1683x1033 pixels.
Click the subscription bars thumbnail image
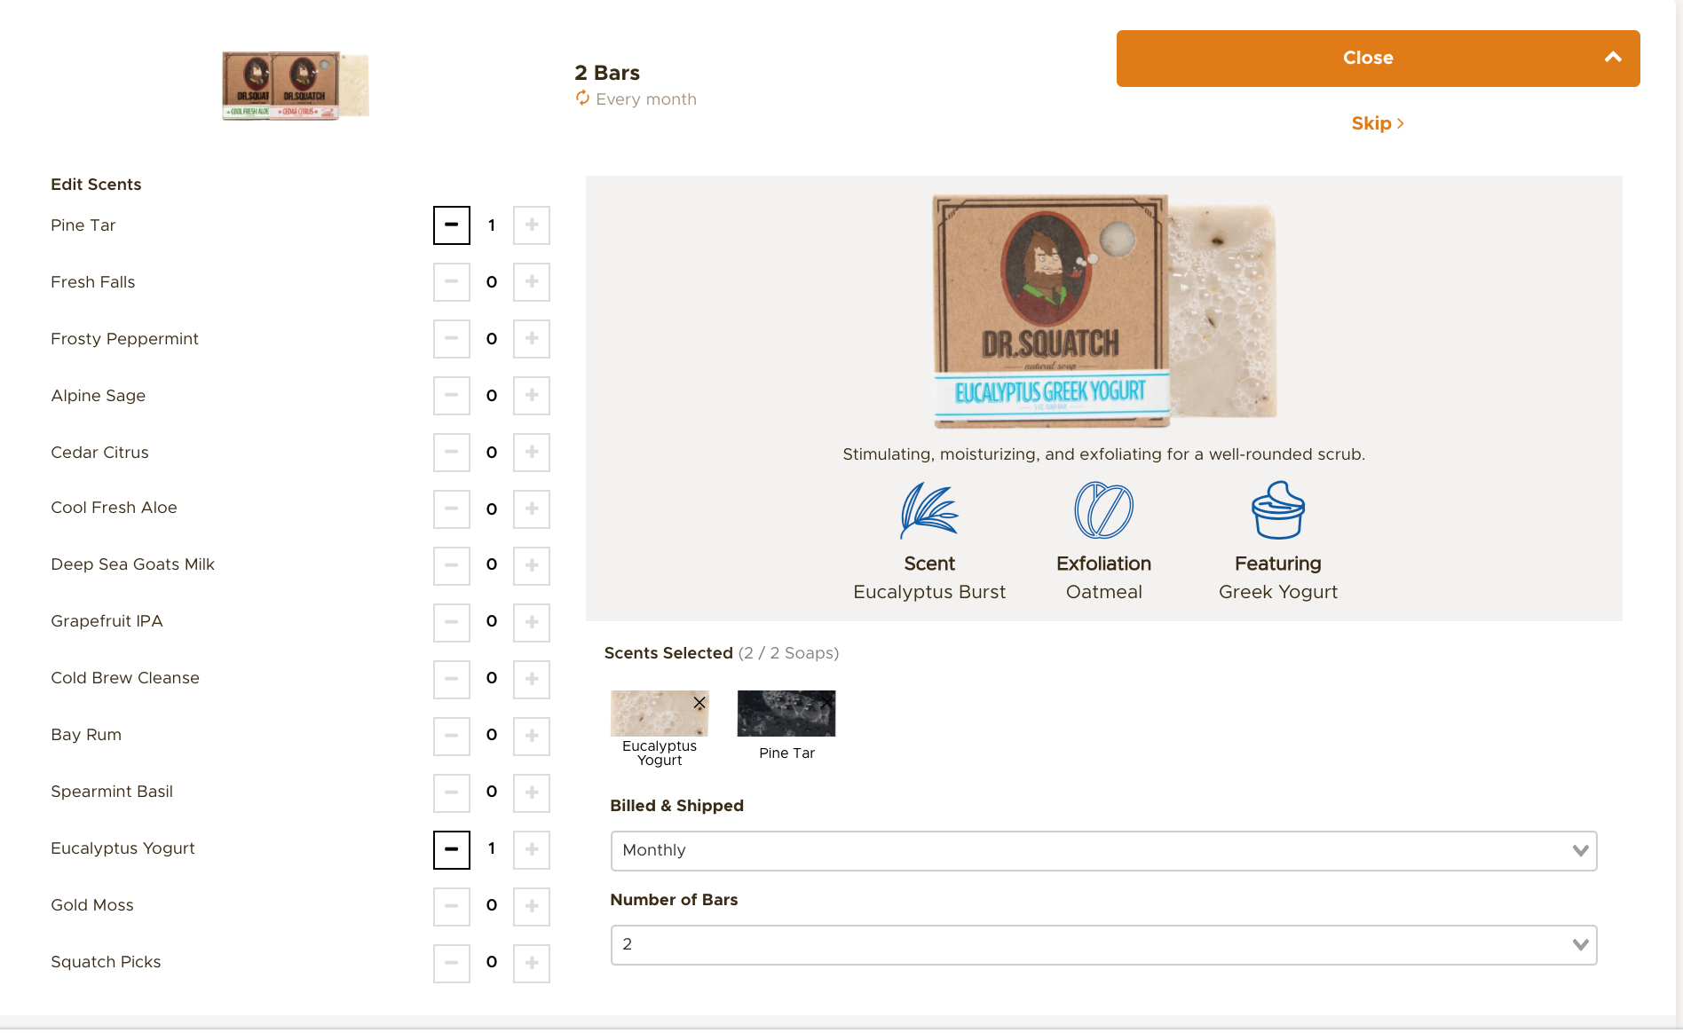click(296, 85)
